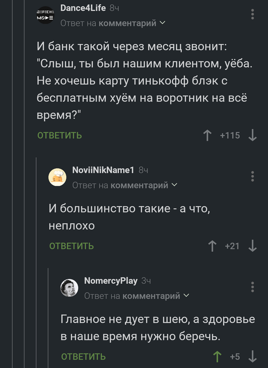Upvote NoviiNikName1's comment
Screen dimensions: 268x368
click(212, 246)
